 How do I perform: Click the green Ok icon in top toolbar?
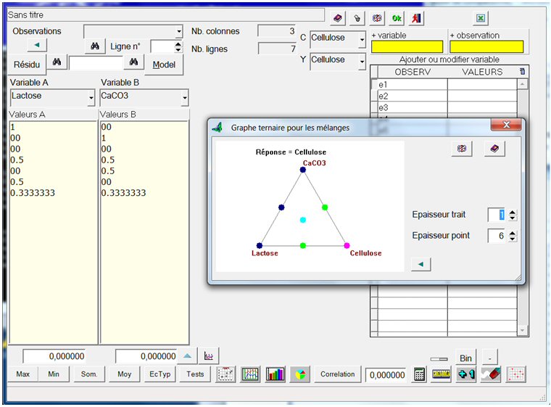coord(397,18)
